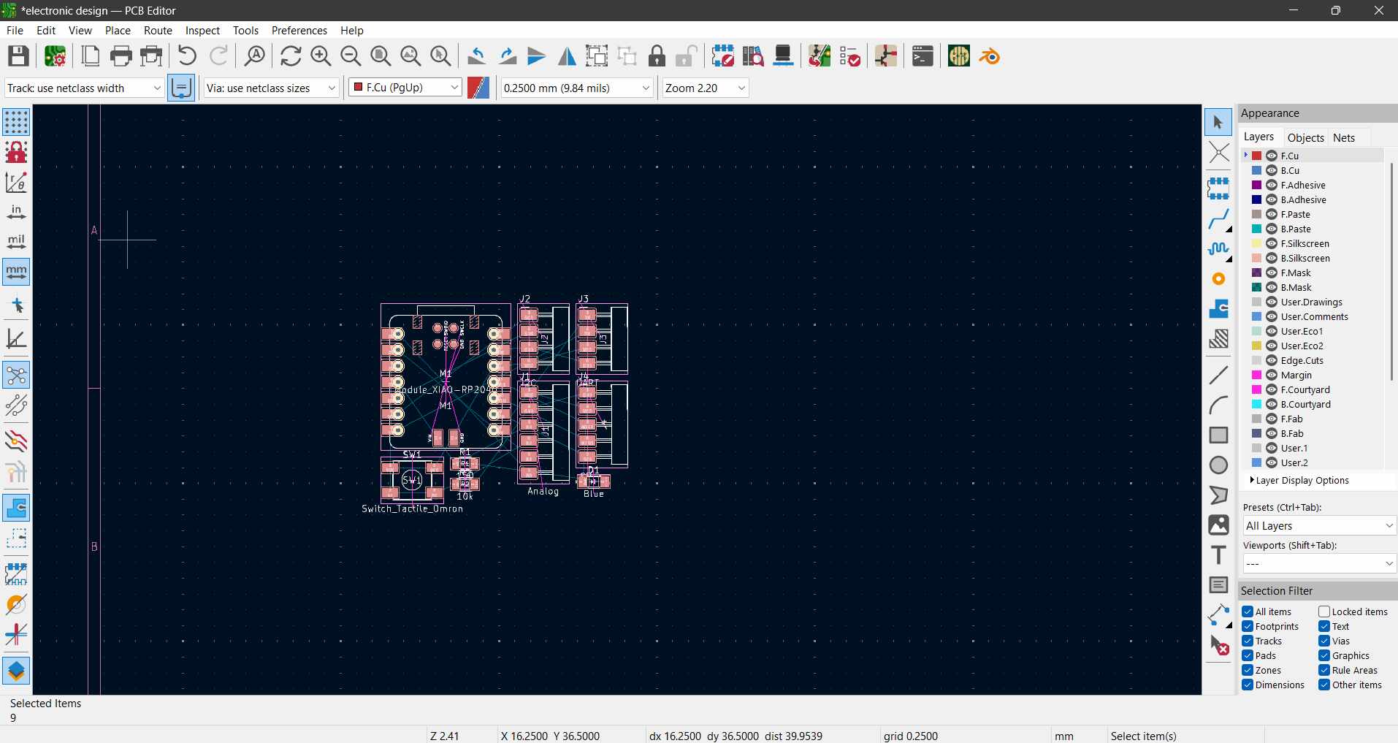Disable the Footprints selection filter
The height and width of the screenshot is (743, 1398).
(x=1246, y=626)
